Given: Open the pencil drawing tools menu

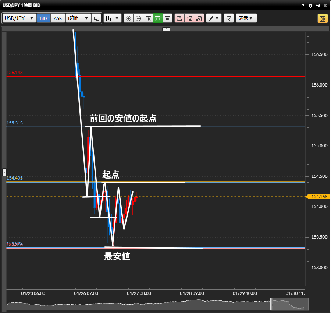Looking at the screenshot, I should tap(214, 18).
